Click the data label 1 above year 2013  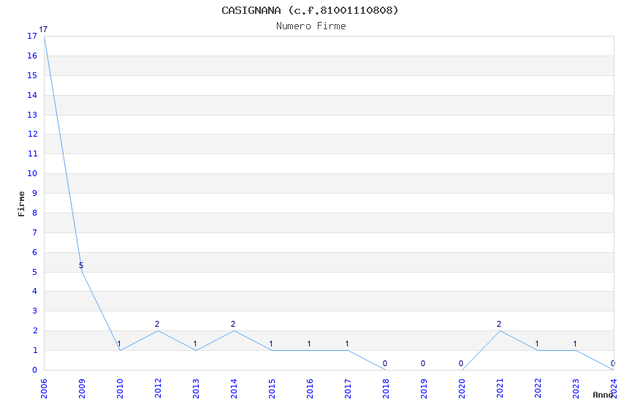pyautogui.click(x=195, y=344)
